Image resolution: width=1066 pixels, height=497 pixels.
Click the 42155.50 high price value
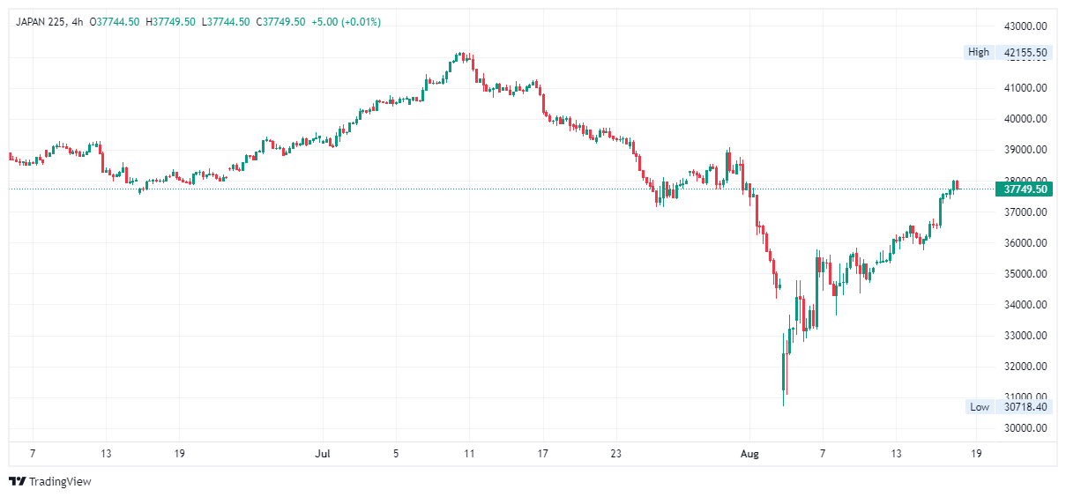(x=1025, y=52)
